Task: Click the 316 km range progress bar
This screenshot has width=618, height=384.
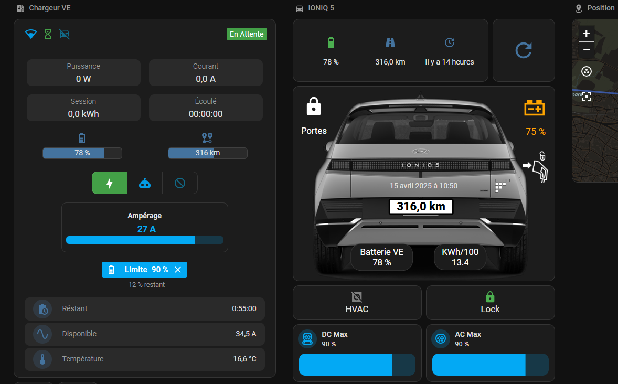Action: [x=208, y=153]
